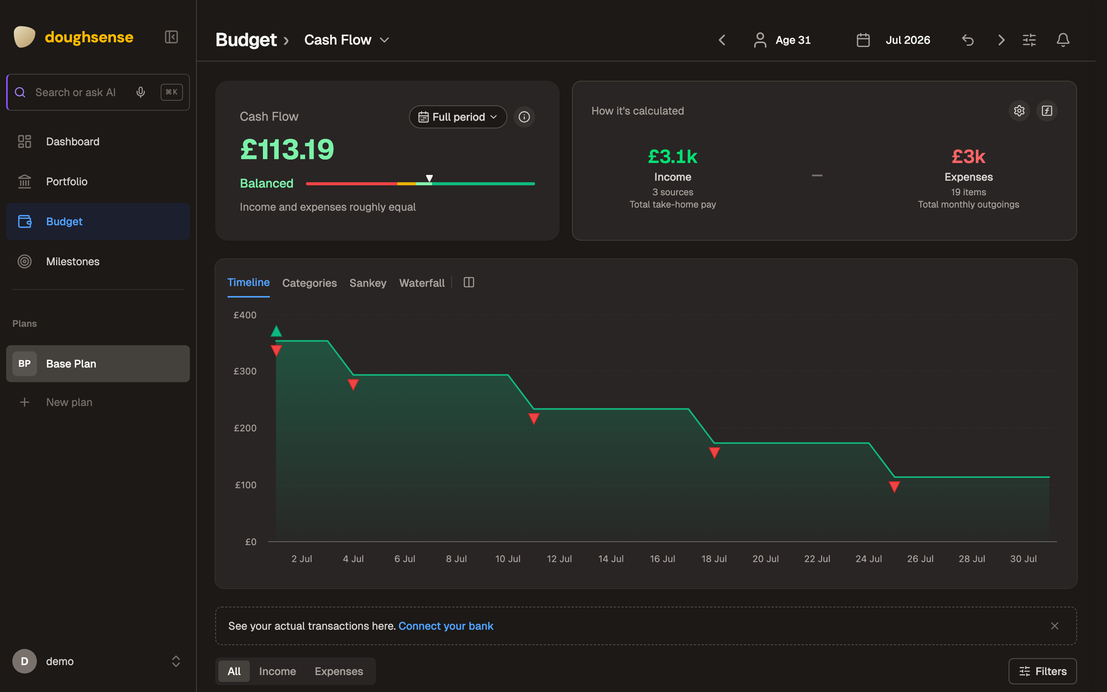Open the Dashboard page
The image size is (1107, 692).
(x=98, y=141)
